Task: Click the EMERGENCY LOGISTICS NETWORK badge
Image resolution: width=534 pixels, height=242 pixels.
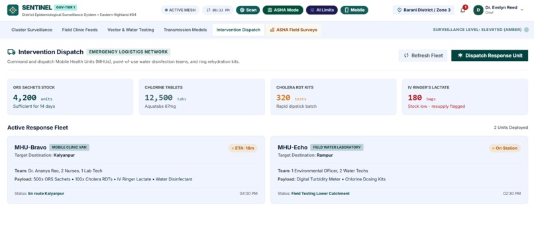Action: click(129, 52)
